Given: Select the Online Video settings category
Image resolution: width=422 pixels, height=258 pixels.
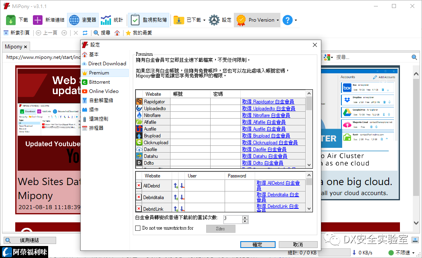Looking at the screenshot, I should [105, 91].
